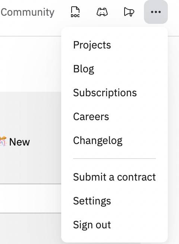Viewport: 179px width, 244px height.
Task: Sign out via the menu
Action: tap(92, 225)
